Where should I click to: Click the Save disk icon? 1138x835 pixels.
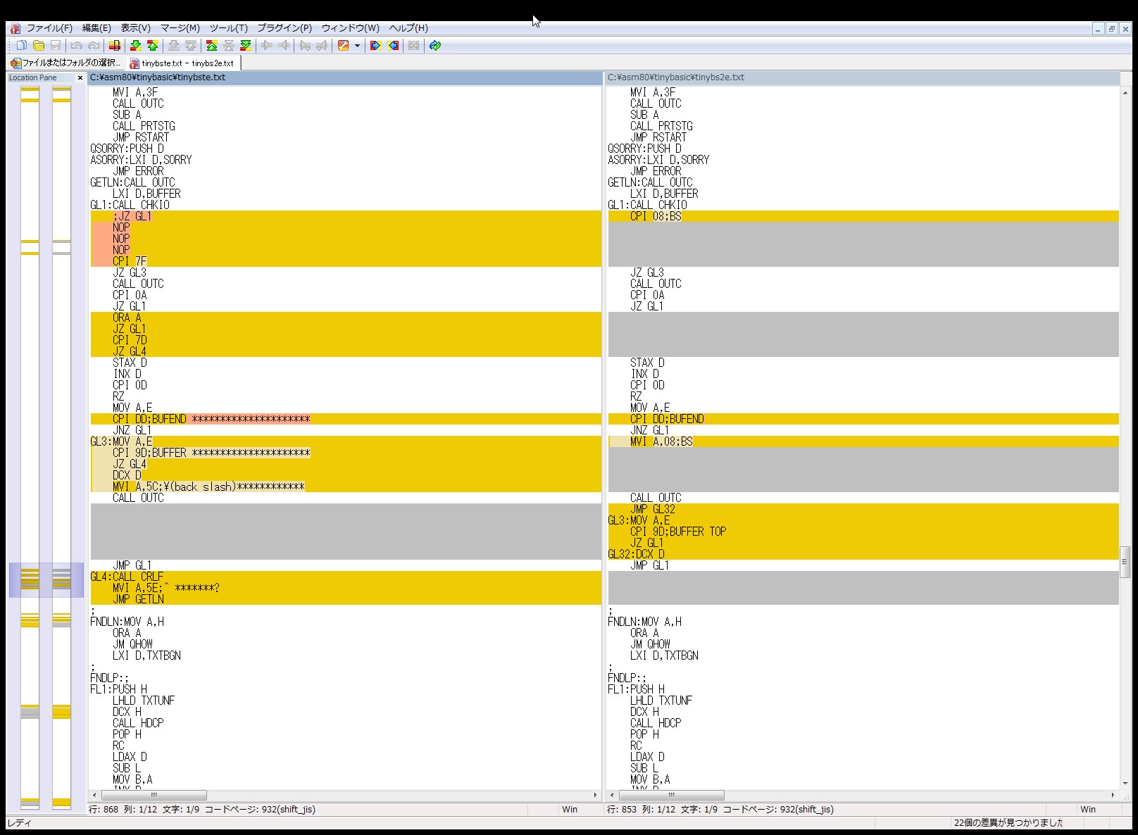point(56,46)
